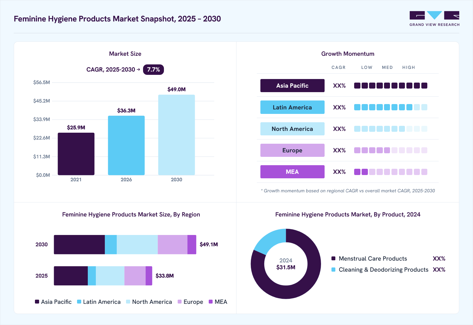Click the Asia Pacific region label in Growth Momentum
Screen dimensions: 473x325
tap(292, 86)
